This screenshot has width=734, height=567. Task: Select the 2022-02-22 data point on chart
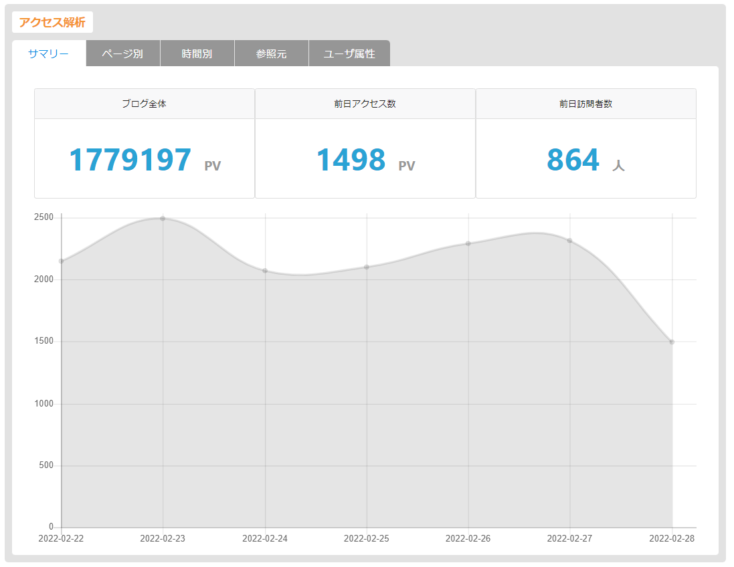[x=62, y=261]
